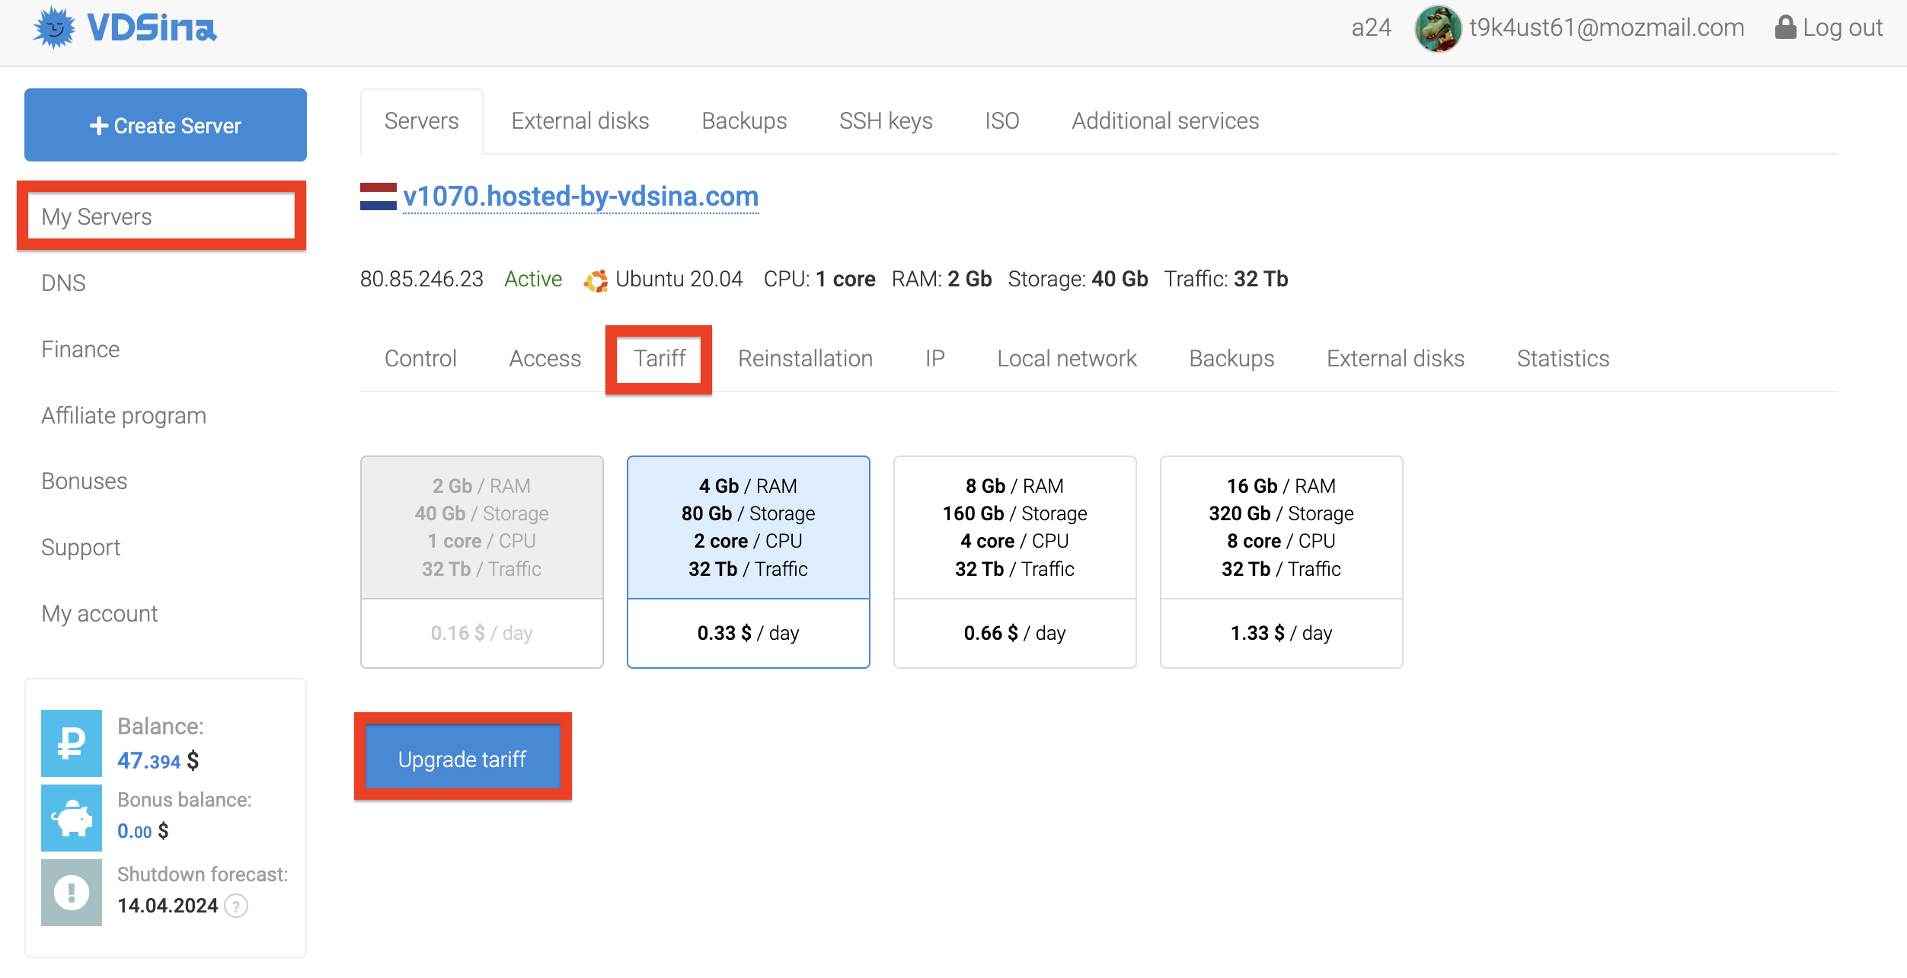Open the top External disks tab

pyautogui.click(x=580, y=121)
